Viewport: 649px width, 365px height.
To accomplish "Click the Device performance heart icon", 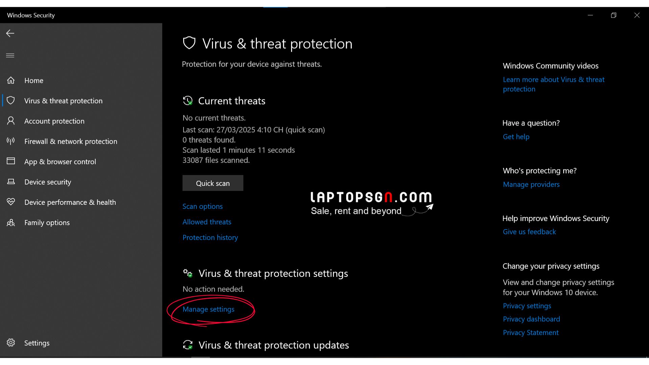I will [11, 202].
